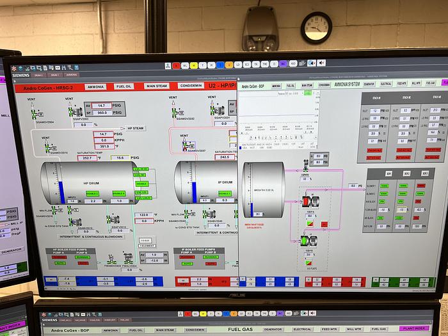
Task: Toggle the green DISABLE button right of HP drum
Action: [x=142, y=184]
